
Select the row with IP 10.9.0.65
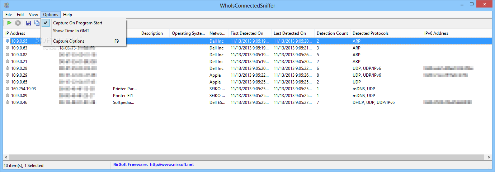247,82
